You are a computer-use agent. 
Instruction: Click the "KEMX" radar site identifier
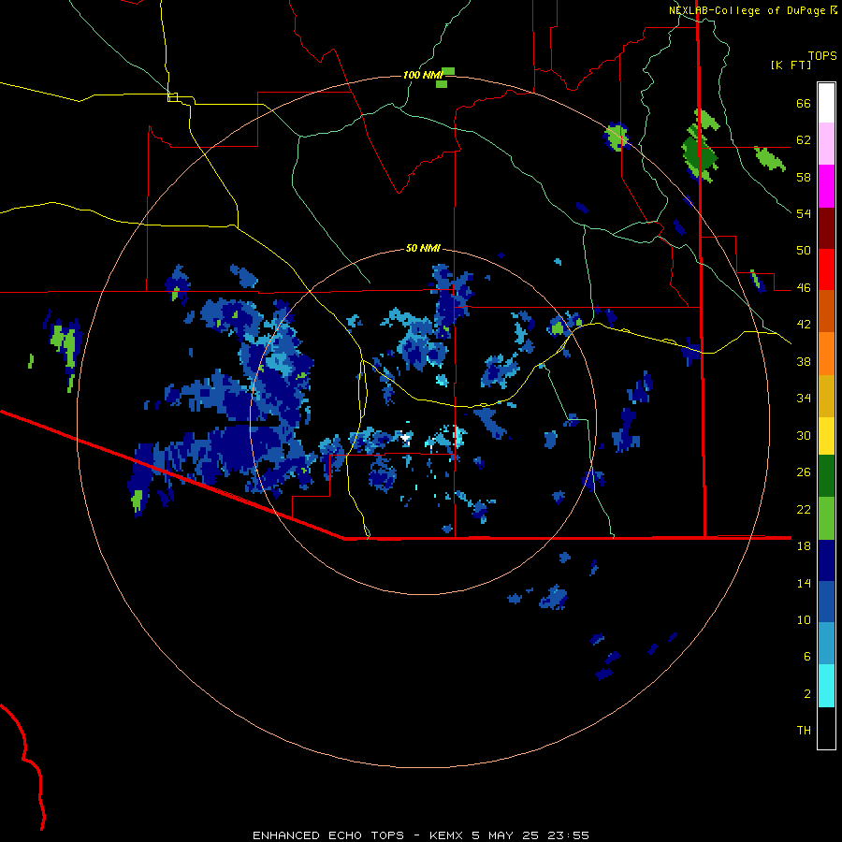tap(447, 835)
